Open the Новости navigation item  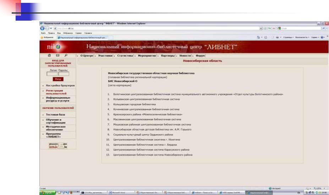tap(185, 56)
